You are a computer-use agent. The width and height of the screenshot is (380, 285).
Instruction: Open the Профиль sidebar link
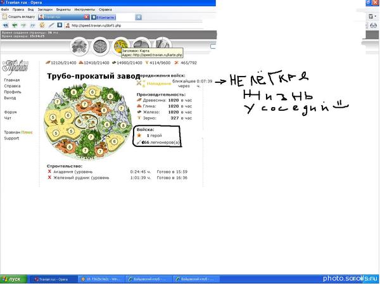coord(13,92)
